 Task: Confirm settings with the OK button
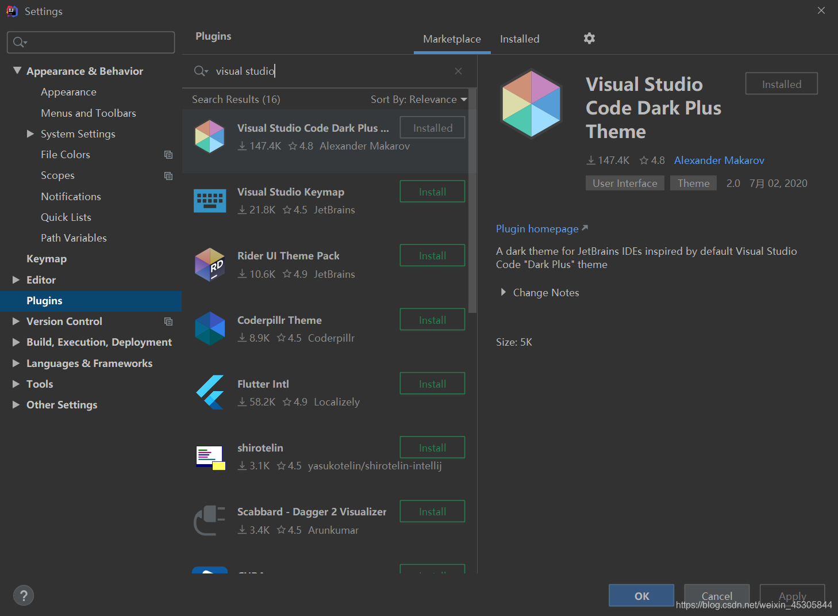641,596
